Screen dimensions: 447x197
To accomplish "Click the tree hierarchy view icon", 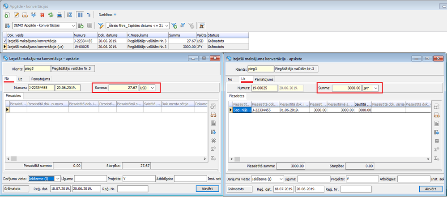I will [x=89, y=14].
